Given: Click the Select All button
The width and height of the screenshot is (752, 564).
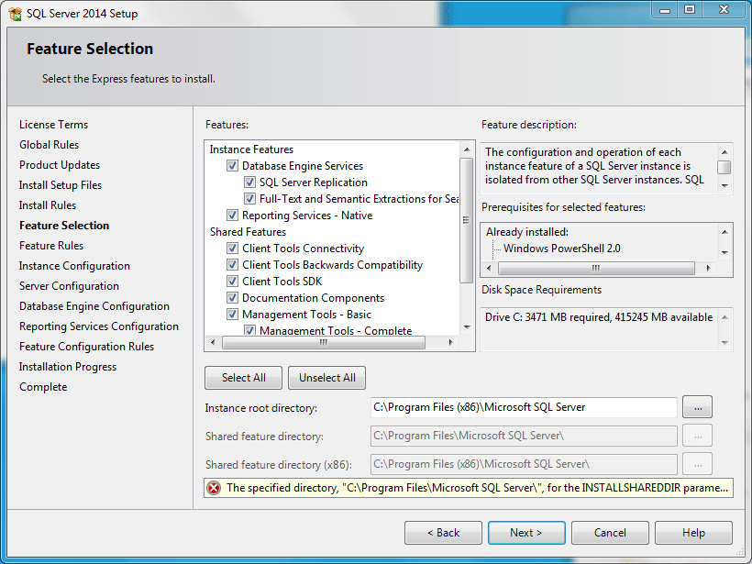Looking at the screenshot, I should point(243,377).
